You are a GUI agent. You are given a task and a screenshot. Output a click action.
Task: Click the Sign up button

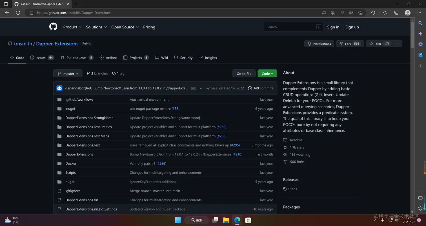pyautogui.click(x=352, y=27)
